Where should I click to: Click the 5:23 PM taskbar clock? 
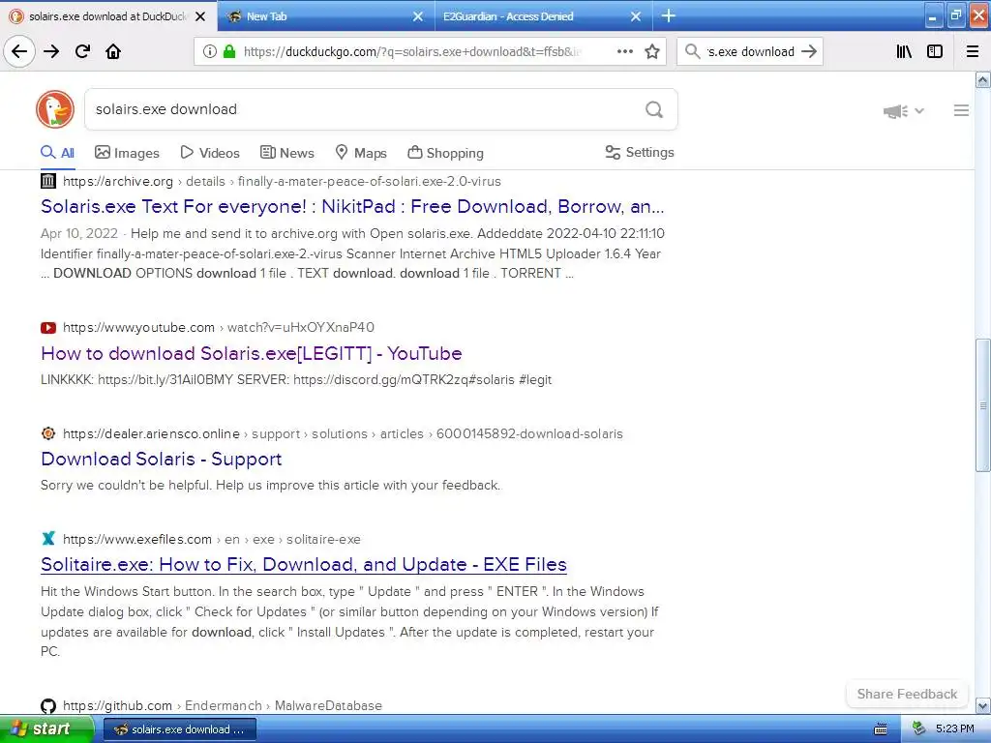954,728
